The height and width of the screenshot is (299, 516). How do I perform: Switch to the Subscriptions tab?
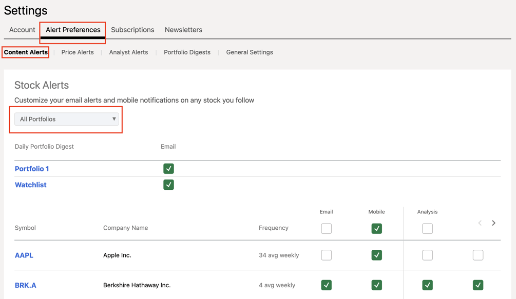[132, 30]
